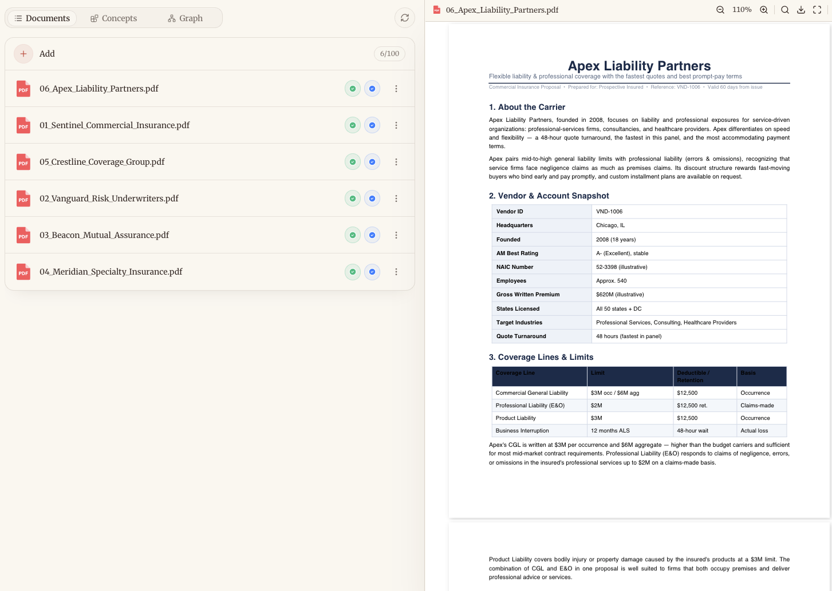Click the Gross Written Premium $620M value
The height and width of the screenshot is (591, 832).
pos(620,295)
